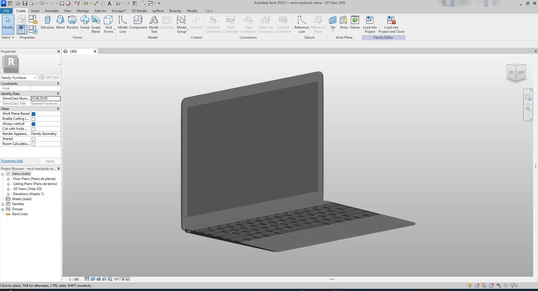Choose the Model Line tool
The image size is (538, 291).
123,24
